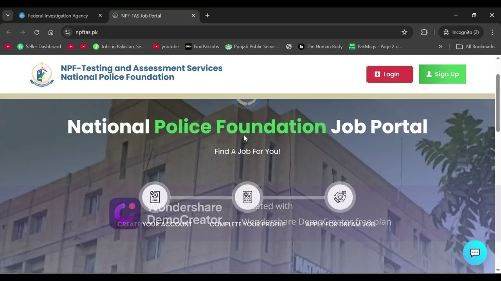Click the Complete Your Profile CV icon
Viewport: 501px width, 281px height.
247,197
